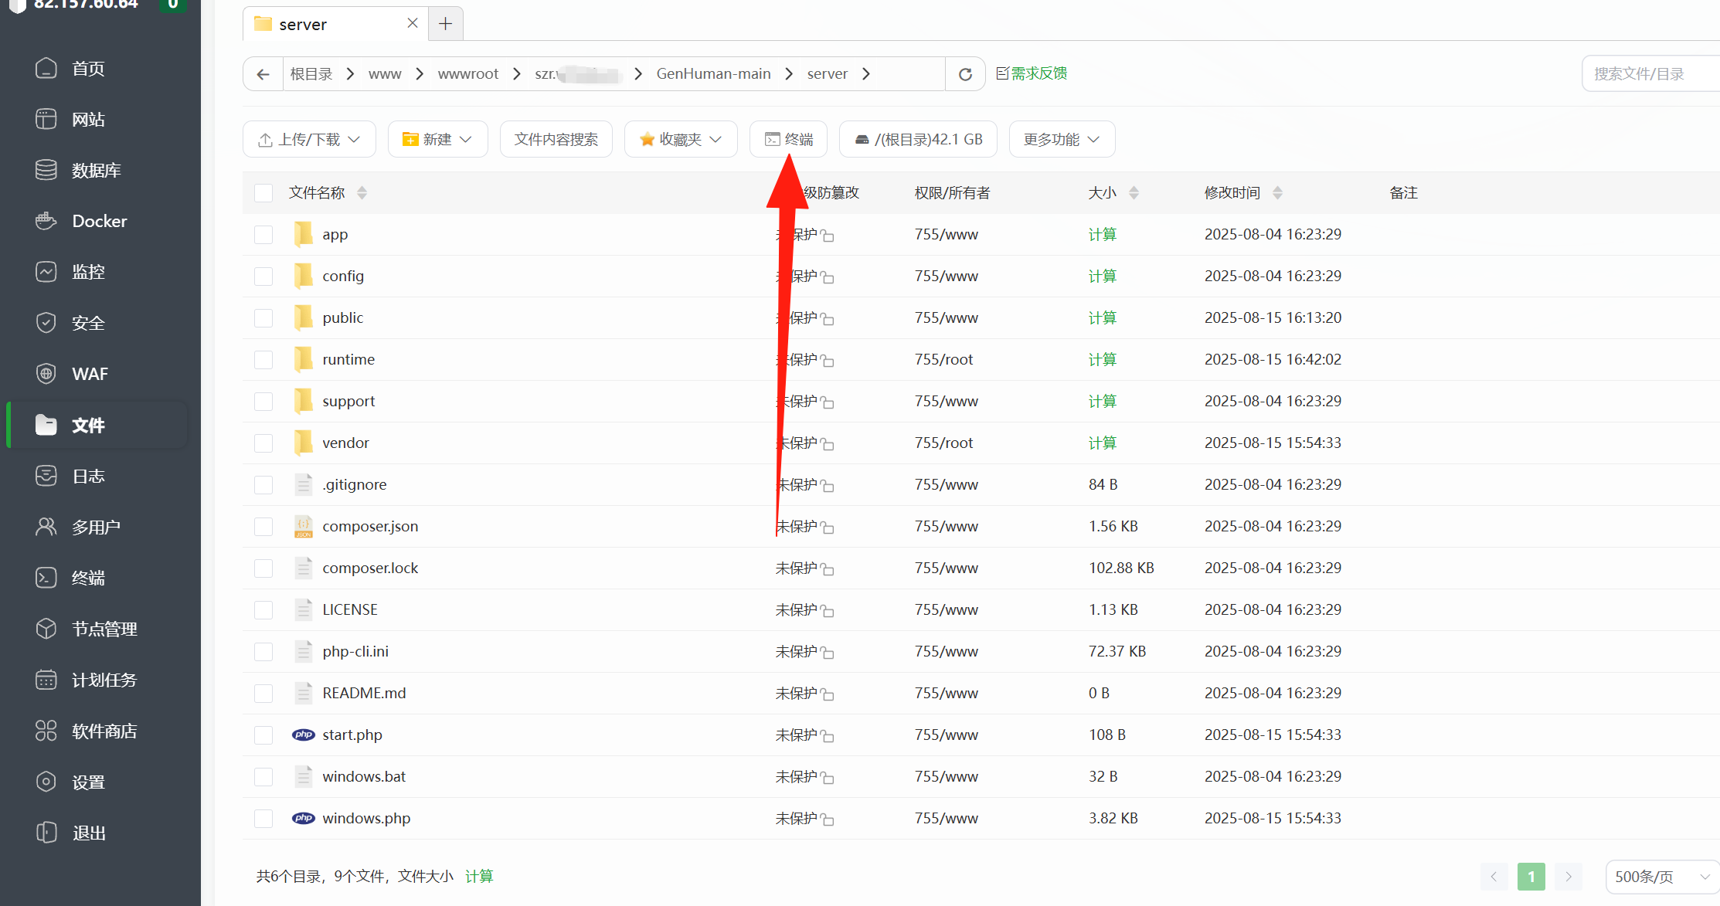Open the 500条/页 page size selector
The width and height of the screenshot is (1720, 906).
coord(1661,877)
